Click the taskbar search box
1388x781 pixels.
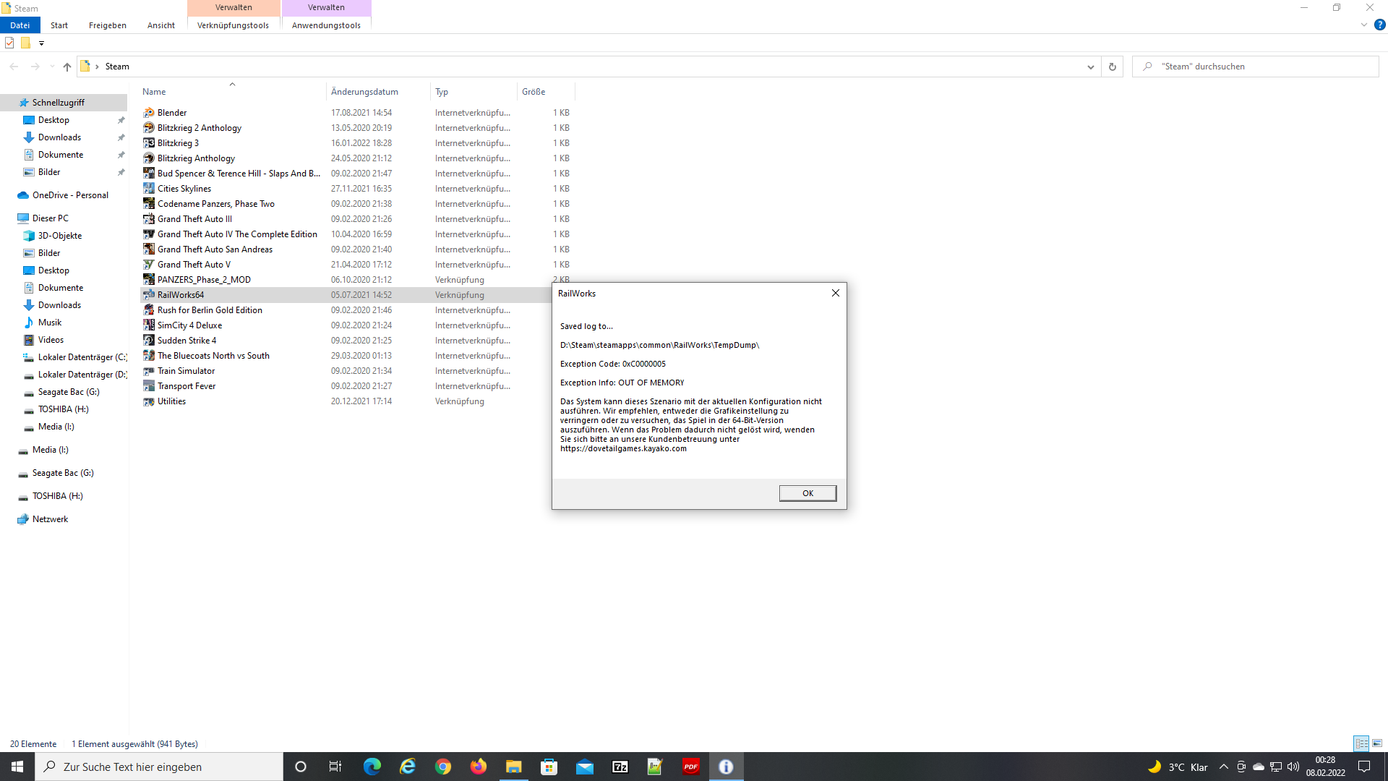coord(159,767)
